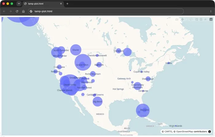
Task: Click the Congaree marker
Action: pyautogui.click(x=143, y=91)
